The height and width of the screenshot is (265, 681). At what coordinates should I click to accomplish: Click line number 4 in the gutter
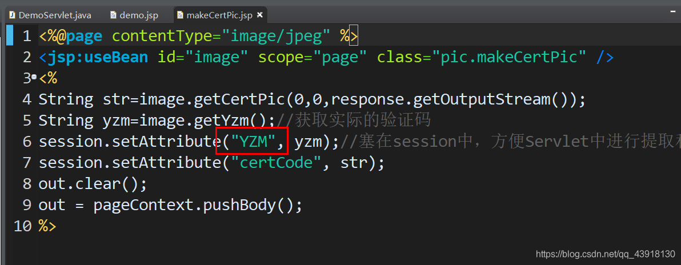[x=27, y=99]
